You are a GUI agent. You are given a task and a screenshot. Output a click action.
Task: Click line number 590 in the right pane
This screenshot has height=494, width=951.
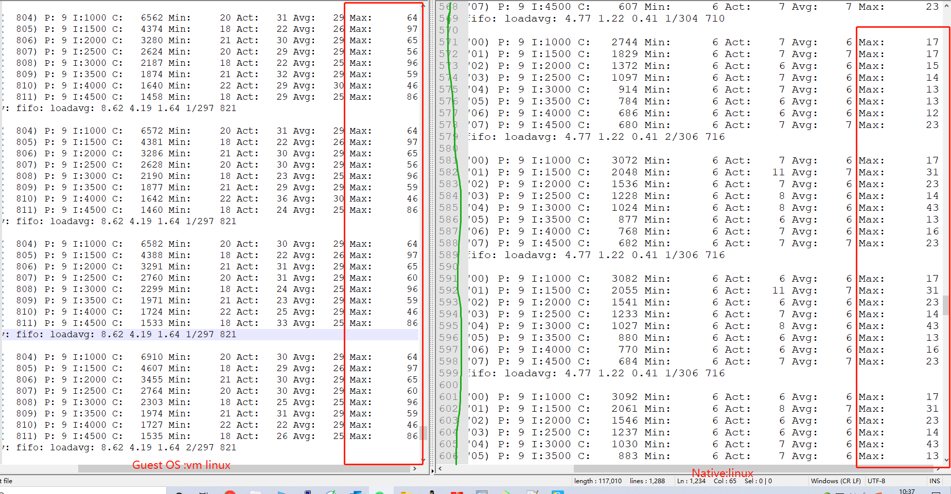point(448,266)
